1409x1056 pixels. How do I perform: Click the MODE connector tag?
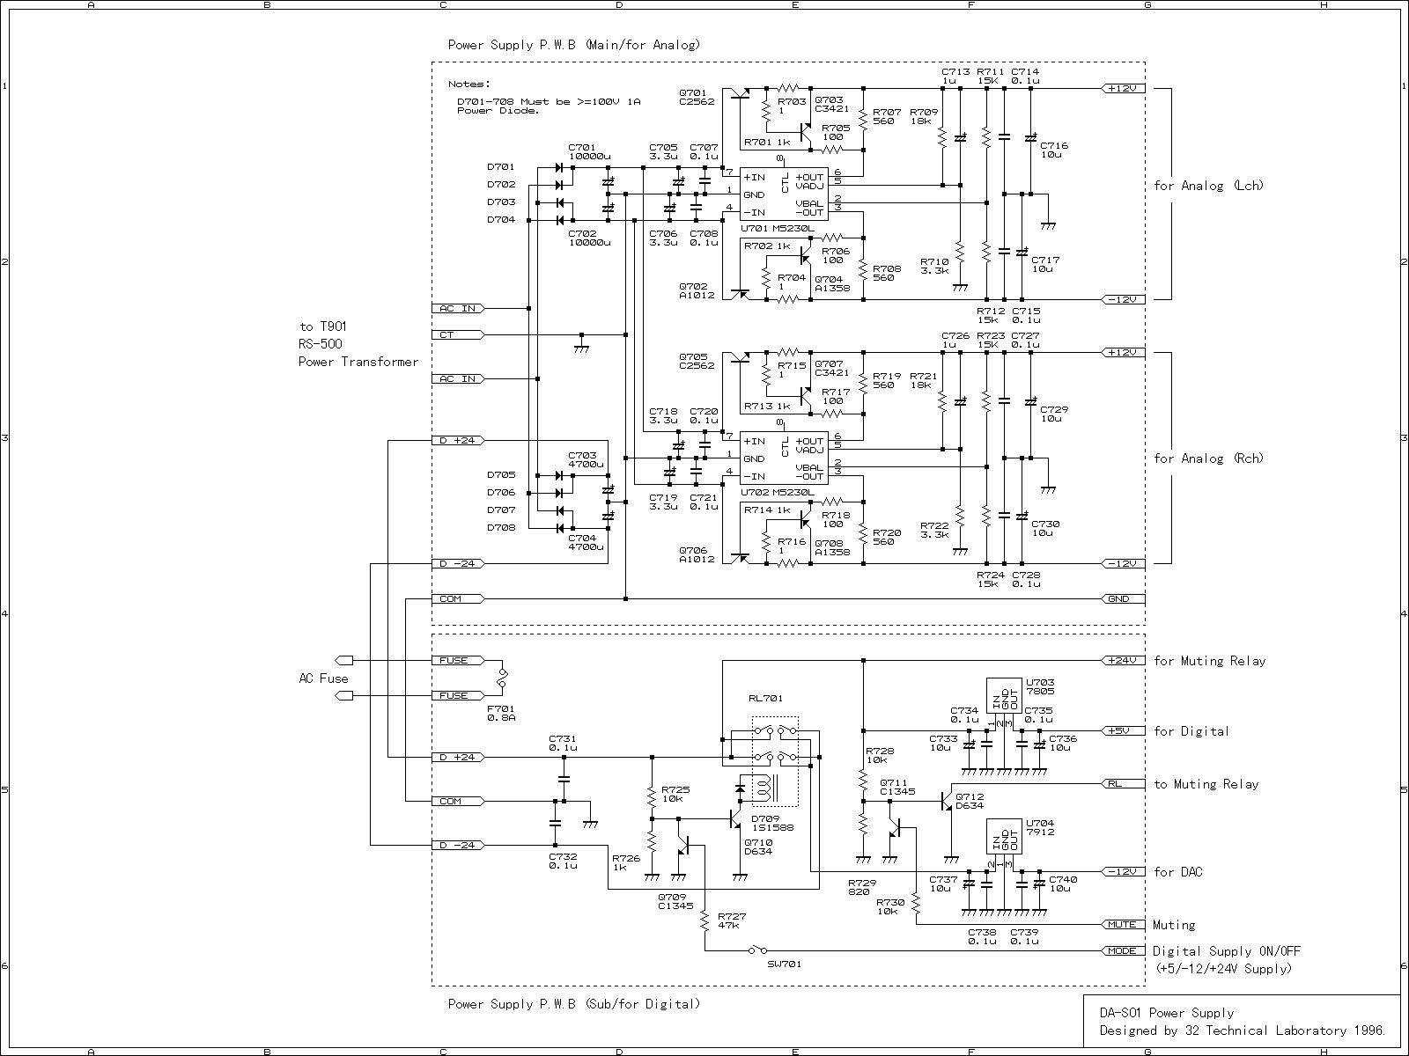point(1123,950)
